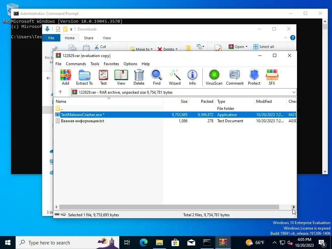
Task: Click the taskbar search box
Action: coord(67,243)
